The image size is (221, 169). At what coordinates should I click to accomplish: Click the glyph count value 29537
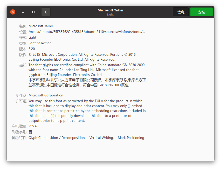[33, 126]
